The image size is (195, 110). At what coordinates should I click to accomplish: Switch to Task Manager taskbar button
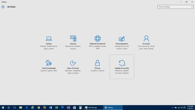coord(93,108)
